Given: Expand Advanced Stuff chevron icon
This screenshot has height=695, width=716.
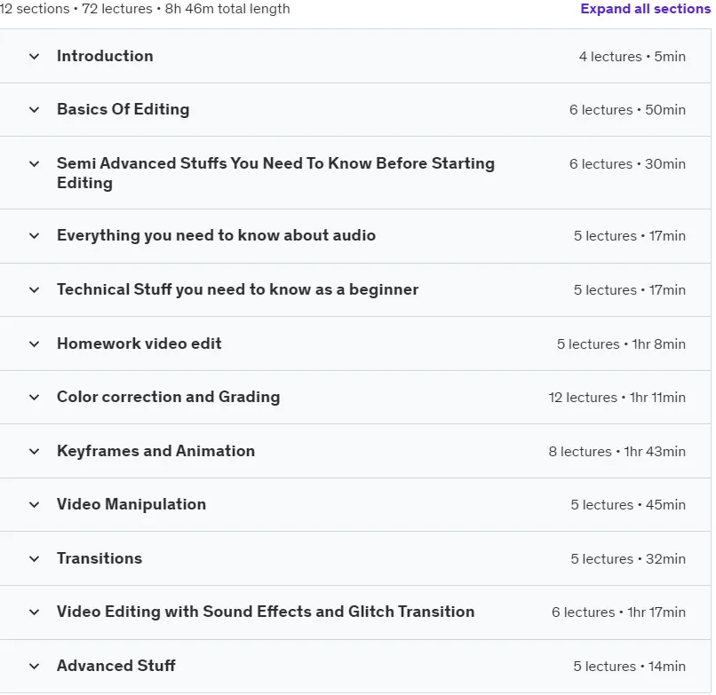Looking at the screenshot, I should [35, 667].
